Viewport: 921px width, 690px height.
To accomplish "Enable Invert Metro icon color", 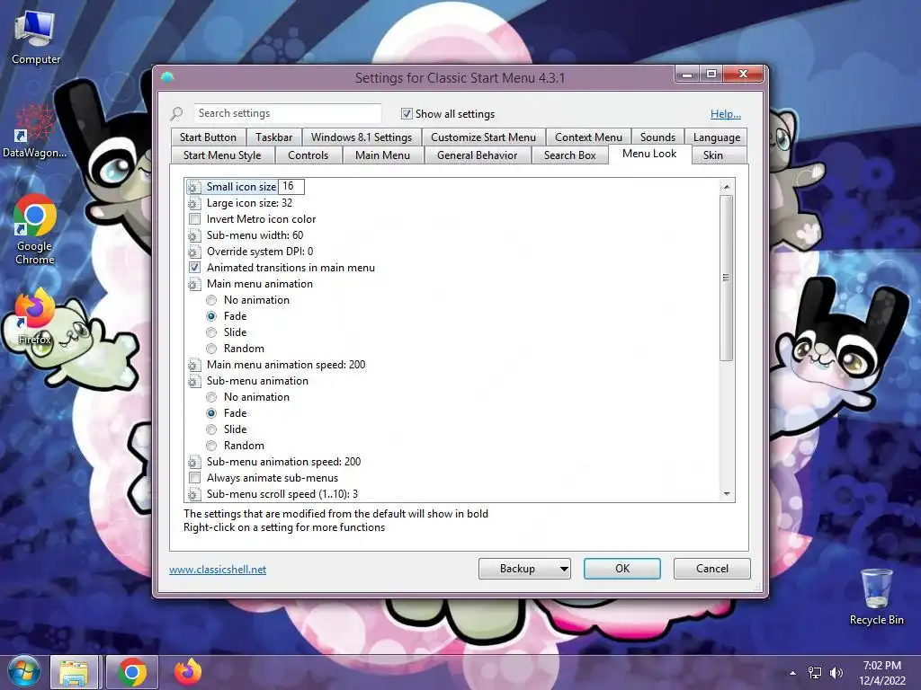I will (x=194, y=219).
